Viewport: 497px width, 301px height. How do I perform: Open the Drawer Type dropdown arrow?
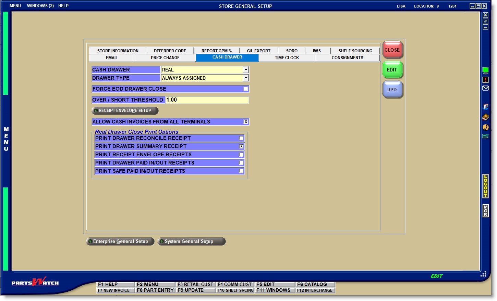pos(245,78)
